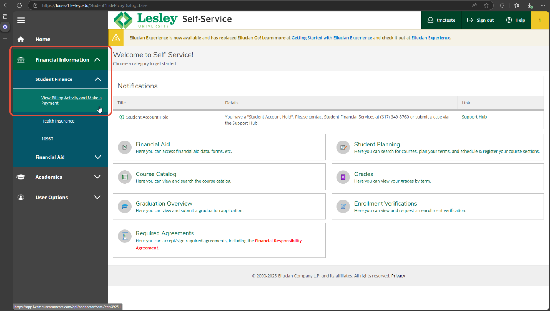This screenshot has width=550, height=311.
Task: Click the Help button
Action: [x=515, y=20]
